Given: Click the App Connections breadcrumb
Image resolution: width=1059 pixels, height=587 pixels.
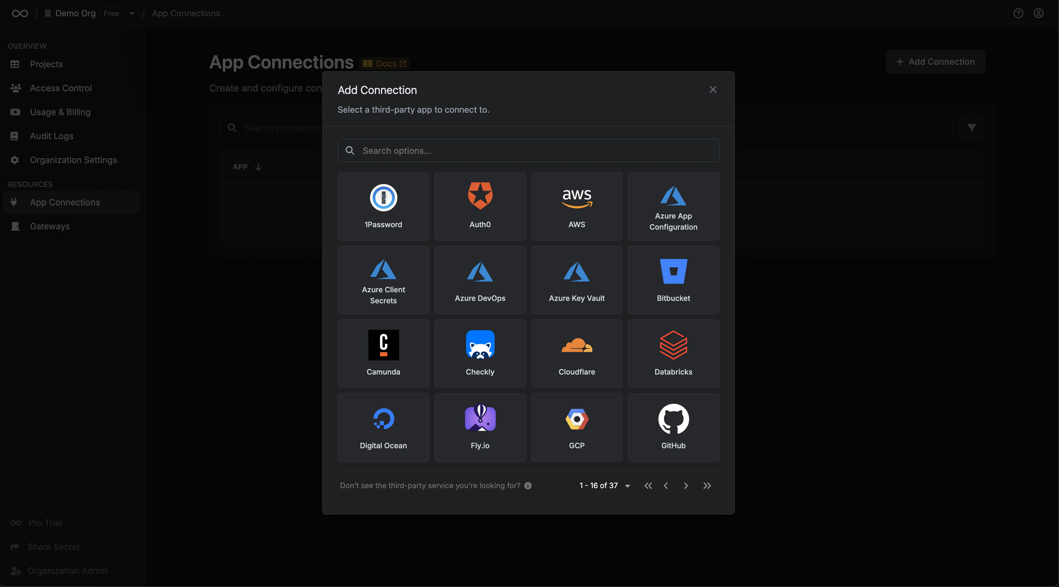Looking at the screenshot, I should point(186,14).
